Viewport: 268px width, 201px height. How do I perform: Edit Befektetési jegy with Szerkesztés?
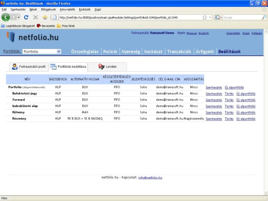pyautogui.click(x=214, y=94)
